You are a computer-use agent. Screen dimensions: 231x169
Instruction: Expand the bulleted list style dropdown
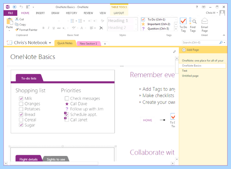(x=76, y=21)
